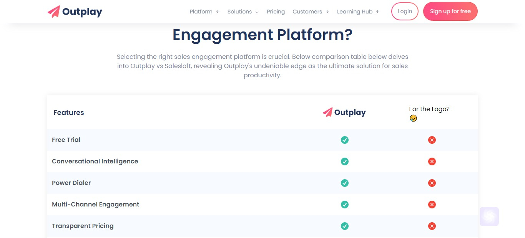This screenshot has width=525, height=238.
Task: Select the 'Conversational Intelligence' row label
Action: click(95, 161)
